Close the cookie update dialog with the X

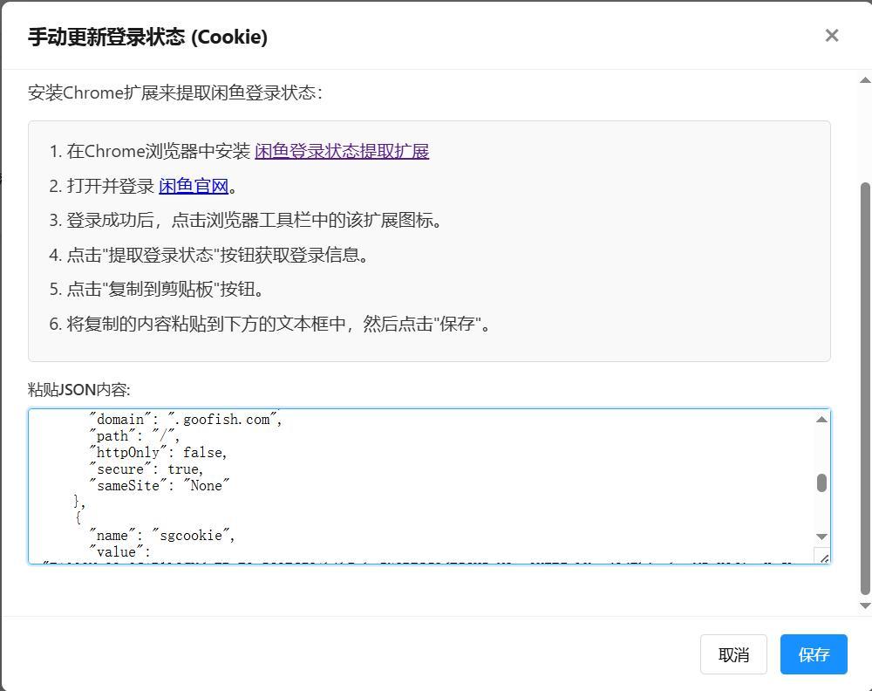(x=831, y=35)
